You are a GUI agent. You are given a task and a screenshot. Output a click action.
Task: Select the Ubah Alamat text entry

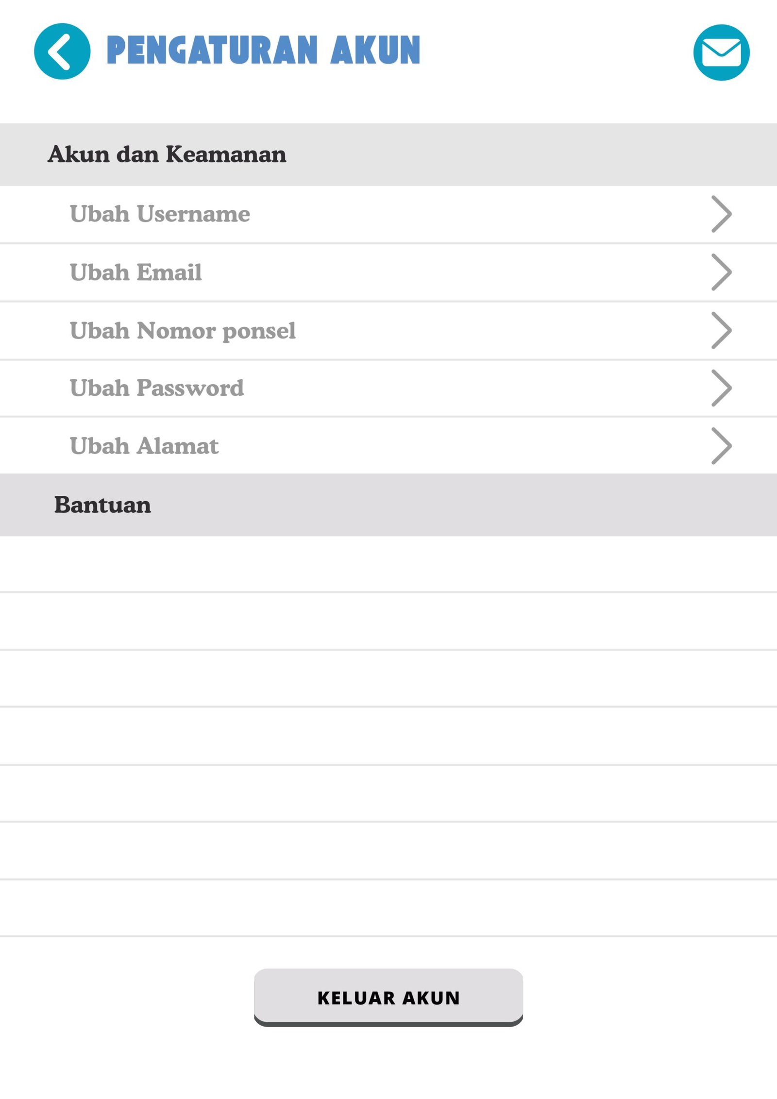144,446
